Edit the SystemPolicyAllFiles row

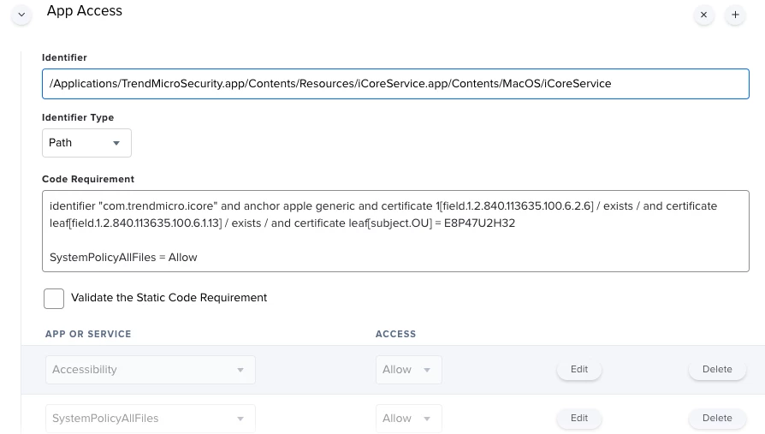coord(579,419)
